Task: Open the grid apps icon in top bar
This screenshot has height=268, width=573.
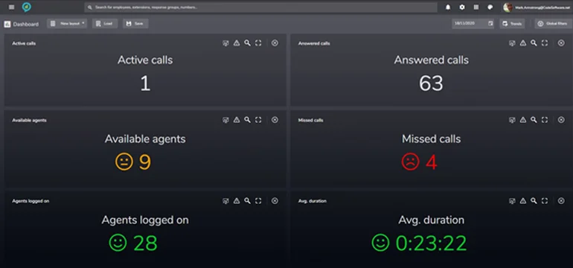Action: pos(476,7)
